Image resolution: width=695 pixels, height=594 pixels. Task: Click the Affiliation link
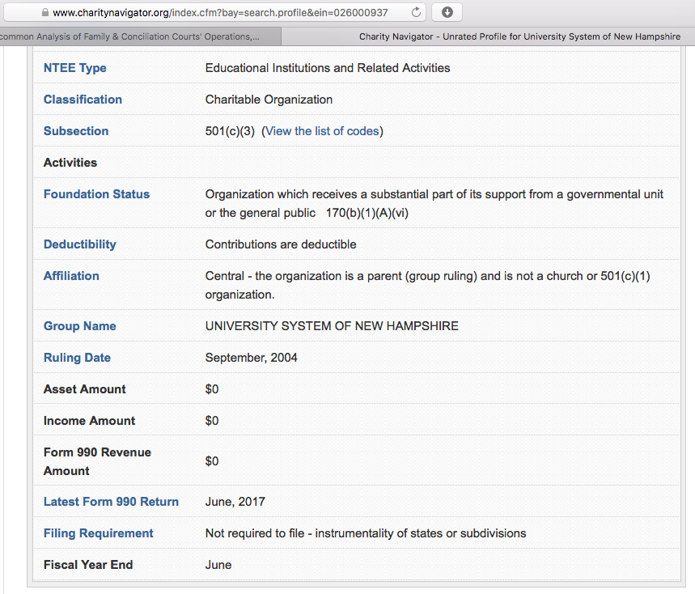tap(71, 276)
